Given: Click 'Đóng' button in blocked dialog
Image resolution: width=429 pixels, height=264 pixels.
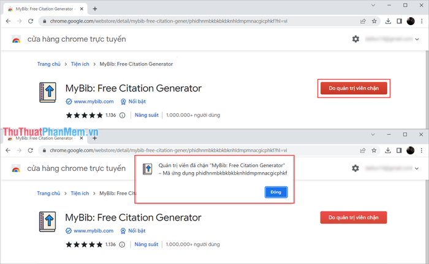Looking at the screenshot, I should (x=276, y=192).
